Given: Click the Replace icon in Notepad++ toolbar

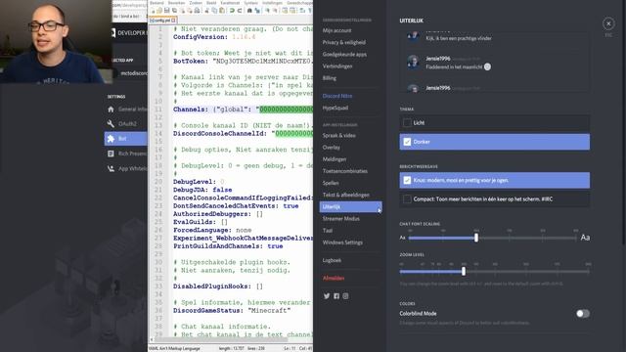Looking at the screenshot, I should pos(257,11).
